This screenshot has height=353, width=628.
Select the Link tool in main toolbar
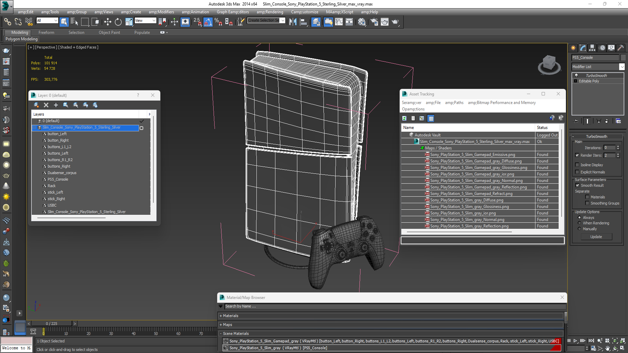tap(7, 22)
